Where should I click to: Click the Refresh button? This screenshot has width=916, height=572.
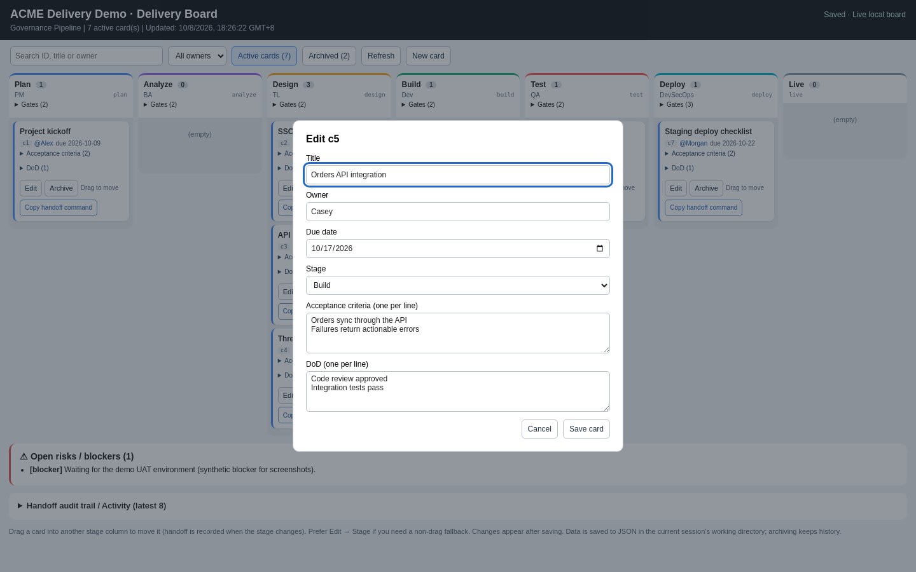[x=381, y=56]
